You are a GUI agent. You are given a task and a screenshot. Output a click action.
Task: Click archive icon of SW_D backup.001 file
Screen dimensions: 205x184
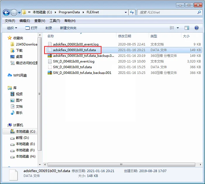tap(50, 73)
